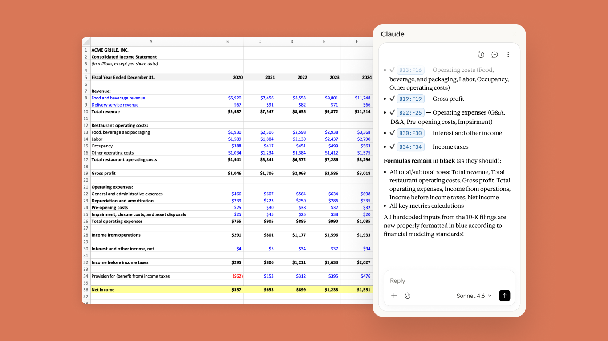Select the "Delivery service revenue" label cell

[x=151, y=105]
